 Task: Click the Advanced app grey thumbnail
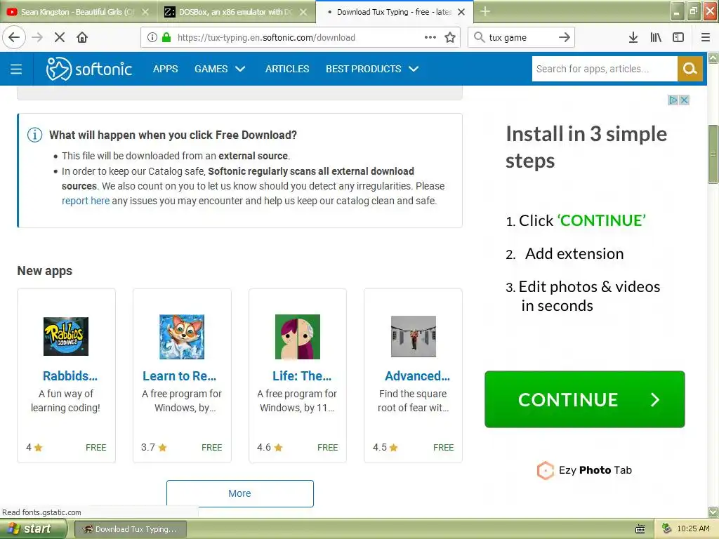414,336
